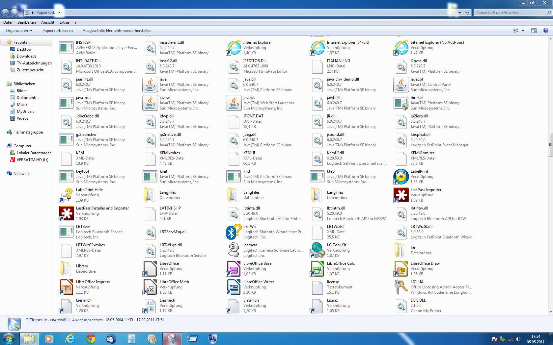553x345 pixels.
Task: Select the LICLUA keys icon
Action: click(x=401, y=287)
